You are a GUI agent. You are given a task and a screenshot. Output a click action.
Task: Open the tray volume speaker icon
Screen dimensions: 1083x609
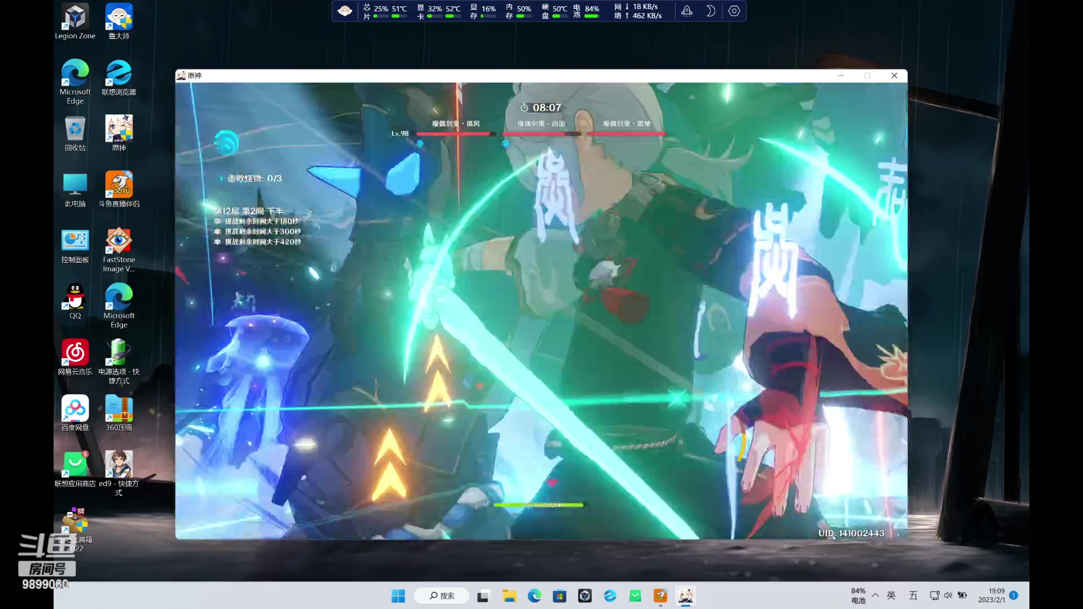coord(948,595)
